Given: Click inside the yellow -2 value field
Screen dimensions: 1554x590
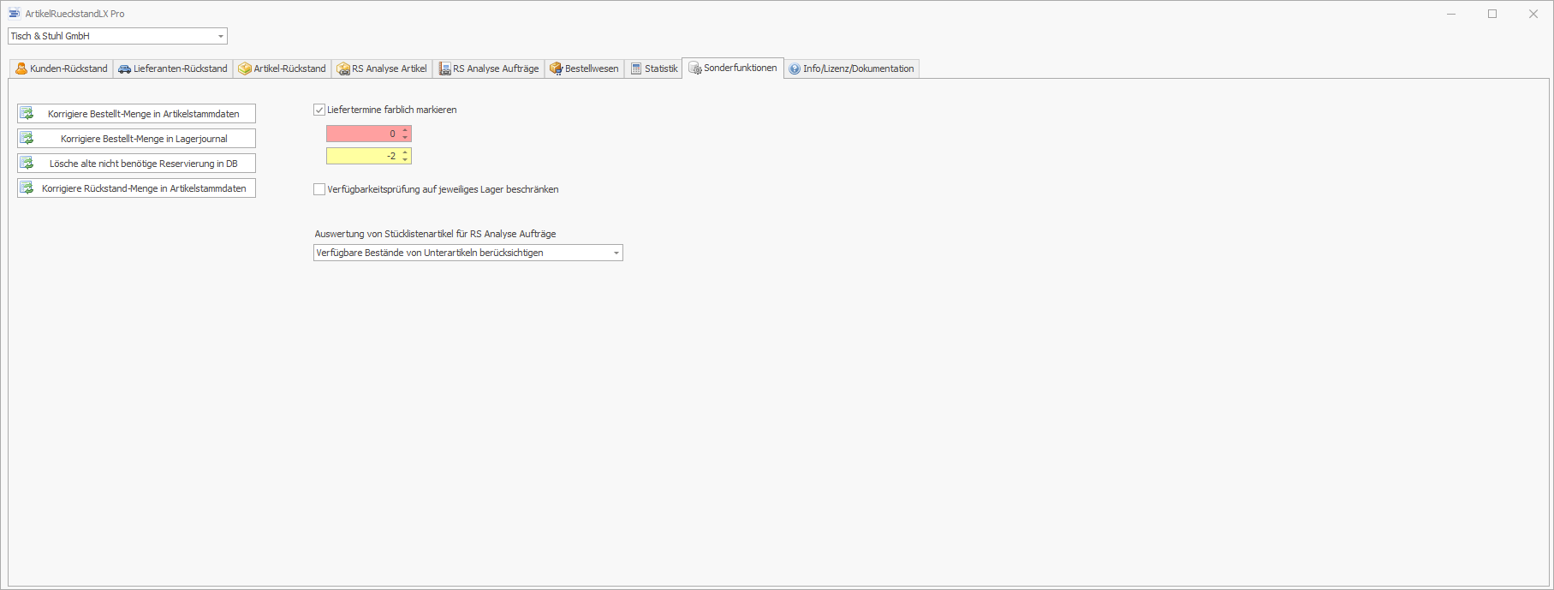Looking at the screenshot, I should (361, 156).
